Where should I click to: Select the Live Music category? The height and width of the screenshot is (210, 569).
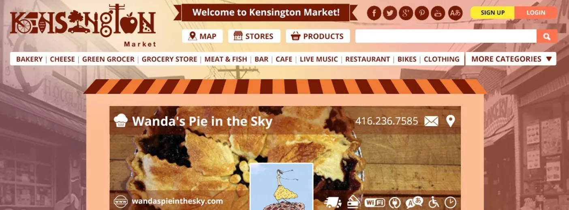[x=319, y=59]
